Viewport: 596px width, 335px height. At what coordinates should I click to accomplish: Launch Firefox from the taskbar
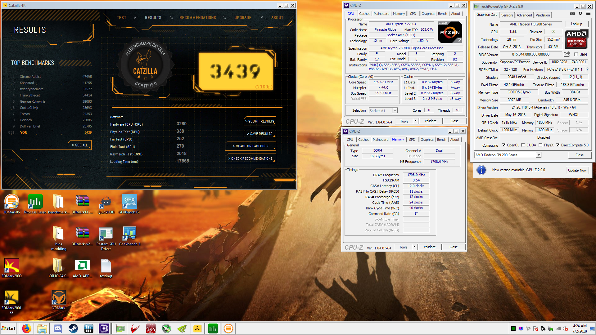(27, 328)
